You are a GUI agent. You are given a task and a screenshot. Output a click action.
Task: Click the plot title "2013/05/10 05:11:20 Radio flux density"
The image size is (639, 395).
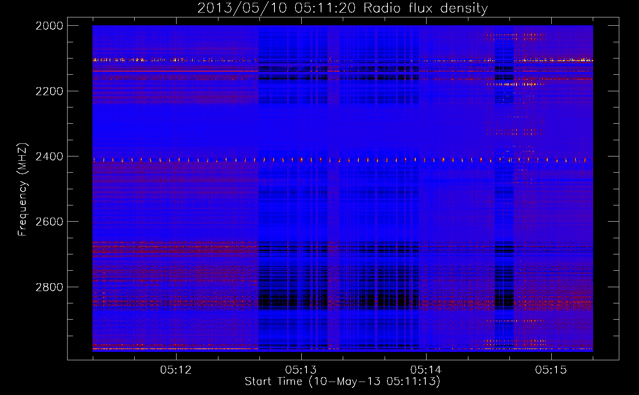tap(342, 8)
